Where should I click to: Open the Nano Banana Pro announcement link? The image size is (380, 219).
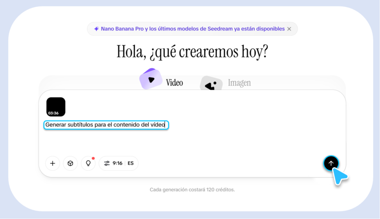pyautogui.click(x=192, y=29)
